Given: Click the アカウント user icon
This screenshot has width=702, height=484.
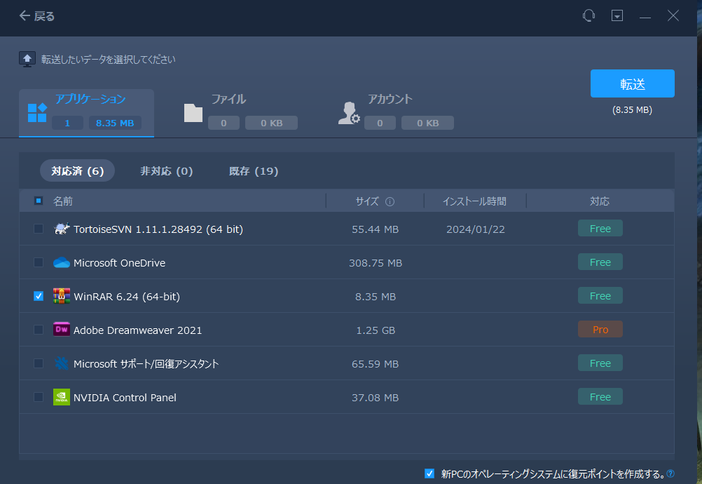Looking at the screenshot, I should click(x=348, y=112).
